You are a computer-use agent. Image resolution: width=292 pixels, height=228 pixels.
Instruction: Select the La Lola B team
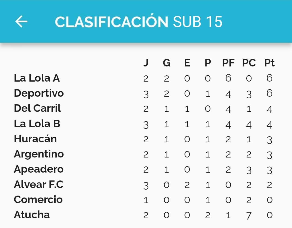point(37,123)
